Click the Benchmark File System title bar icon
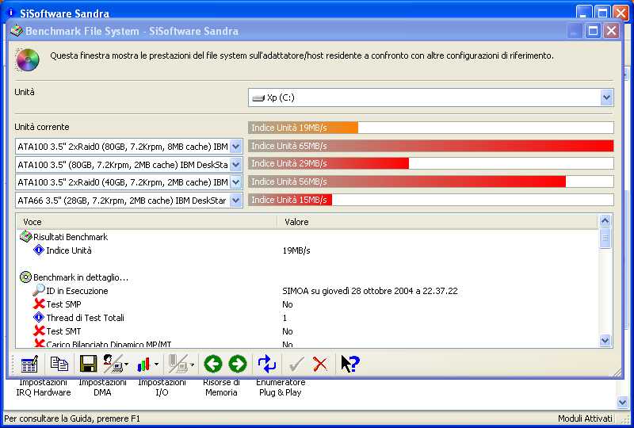 (x=17, y=31)
